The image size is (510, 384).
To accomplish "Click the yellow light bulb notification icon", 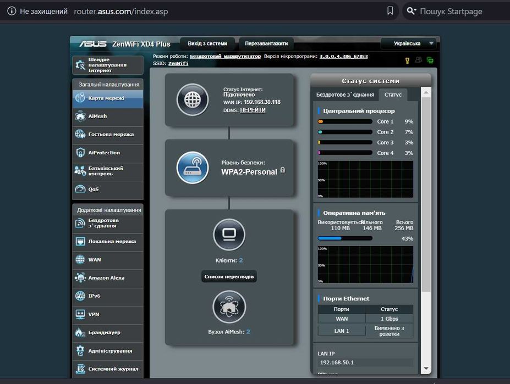I will pyautogui.click(x=407, y=60).
